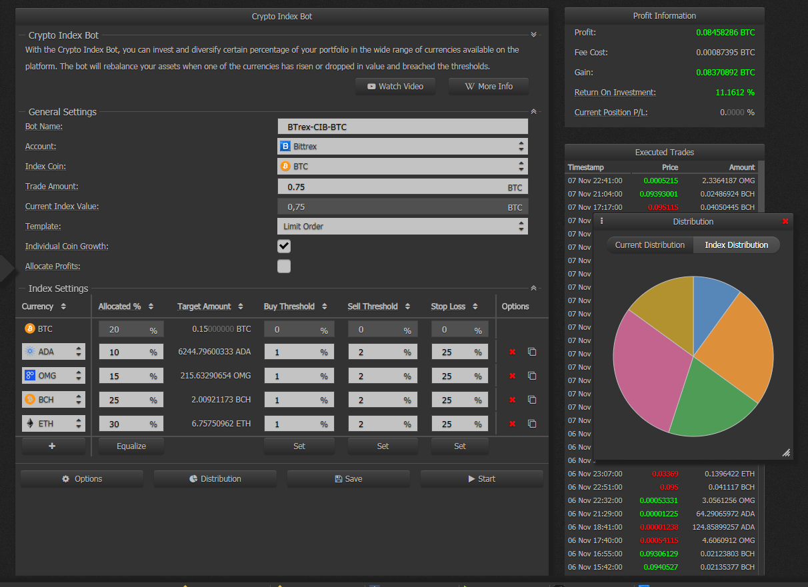Edit the Trade Amount field
The width and height of the screenshot is (808, 587).
pyautogui.click(x=403, y=187)
